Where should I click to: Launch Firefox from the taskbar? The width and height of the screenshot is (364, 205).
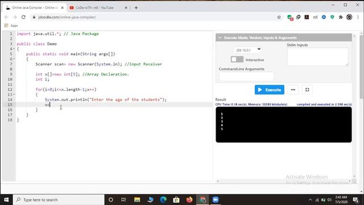pos(189,200)
